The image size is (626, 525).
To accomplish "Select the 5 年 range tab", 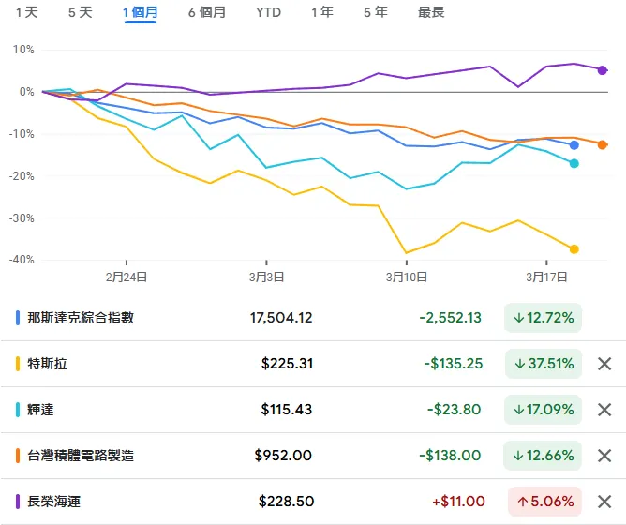I will (x=375, y=12).
